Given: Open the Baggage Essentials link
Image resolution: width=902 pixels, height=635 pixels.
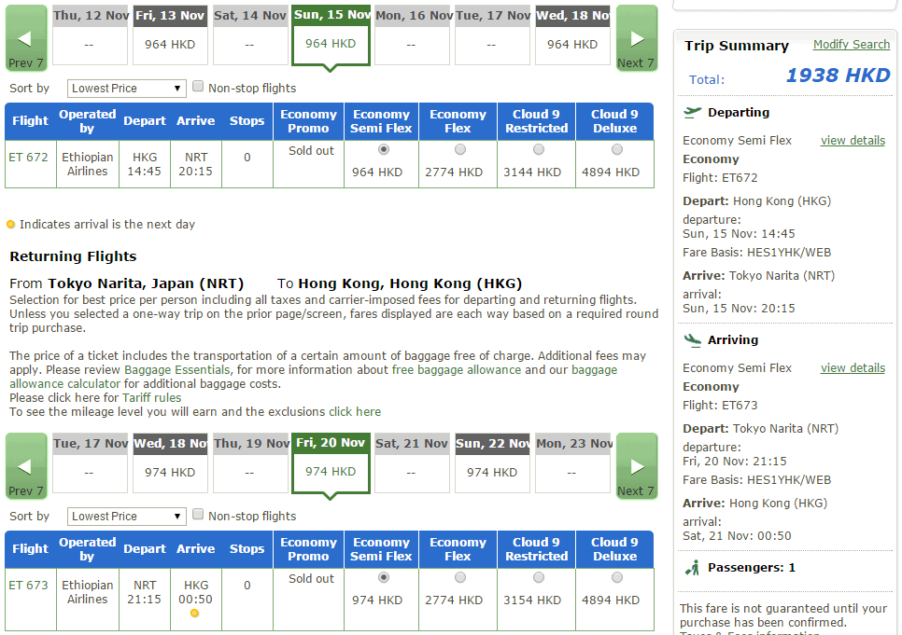Looking at the screenshot, I should (x=177, y=370).
